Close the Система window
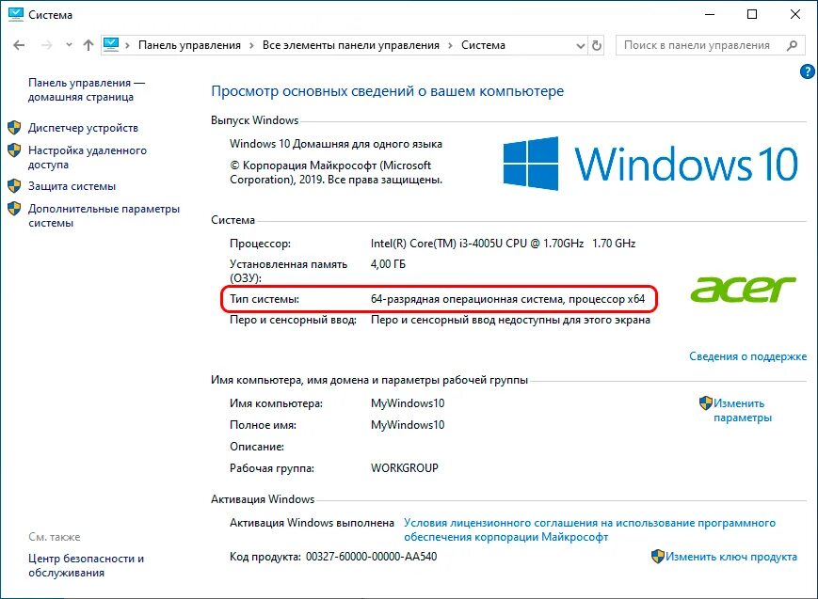Screen dimensions: 818x599 pyautogui.click(x=795, y=14)
